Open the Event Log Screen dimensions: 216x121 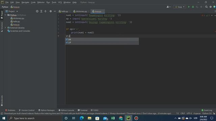coord(207,110)
